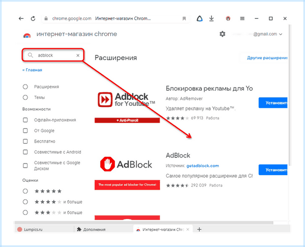This screenshot has height=247, width=305.
Task: Tick the Бесплатно checkbox
Action: click(25, 141)
